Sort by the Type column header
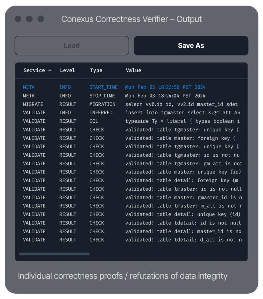The width and height of the screenshot is (263, 299). [96, 70]
